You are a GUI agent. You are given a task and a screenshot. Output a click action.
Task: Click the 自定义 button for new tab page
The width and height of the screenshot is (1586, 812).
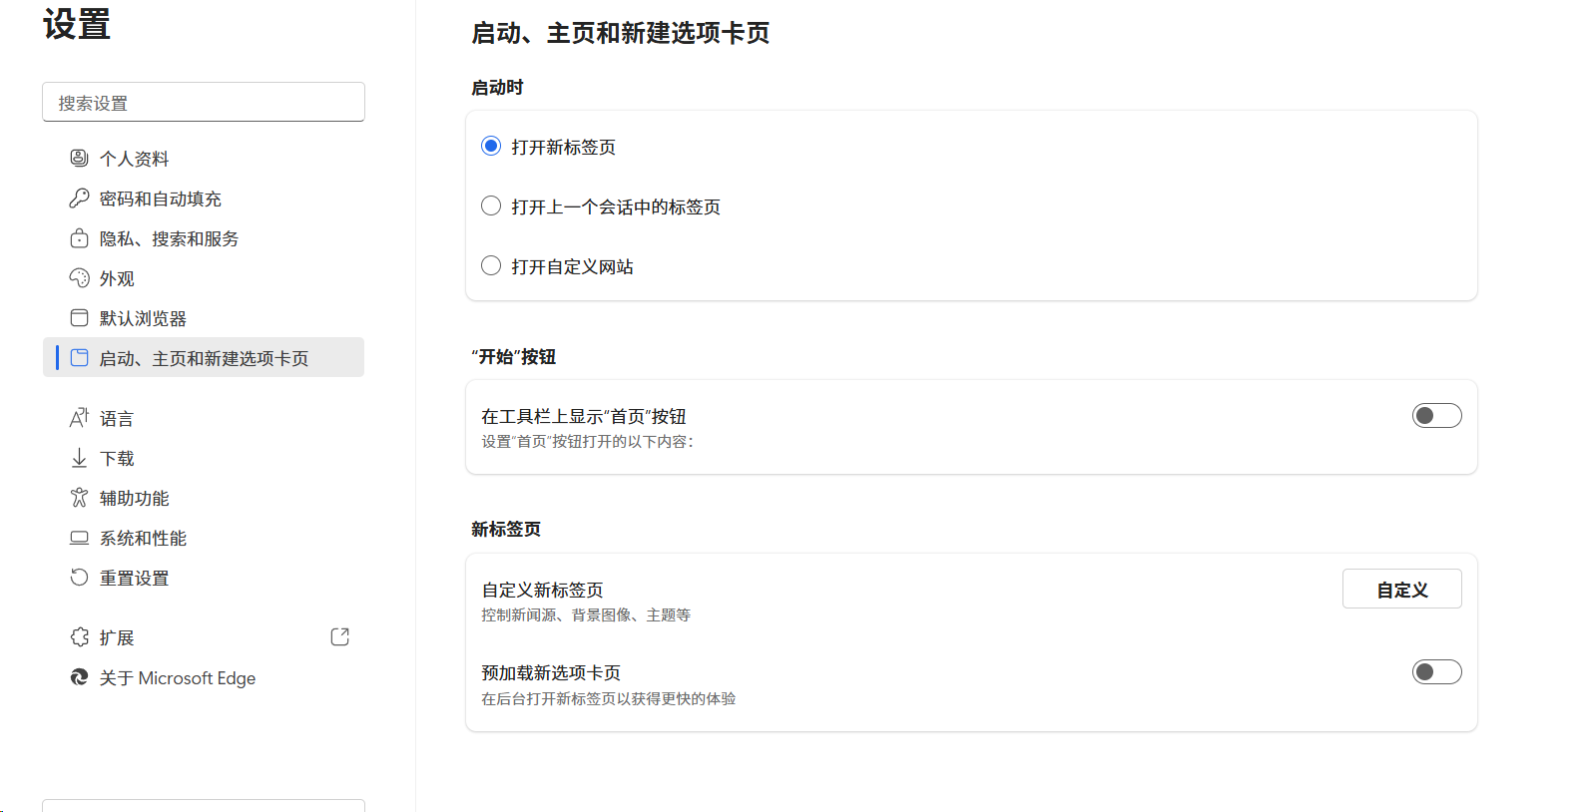(1401, 589)
